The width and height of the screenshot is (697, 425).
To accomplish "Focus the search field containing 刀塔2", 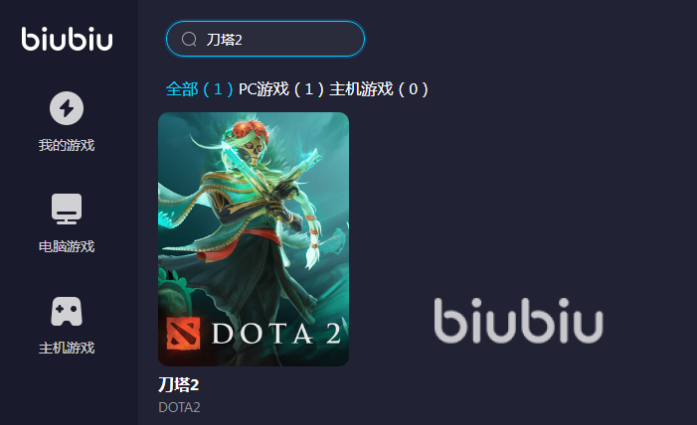I will pyautogui.click(x=265, y=39).
